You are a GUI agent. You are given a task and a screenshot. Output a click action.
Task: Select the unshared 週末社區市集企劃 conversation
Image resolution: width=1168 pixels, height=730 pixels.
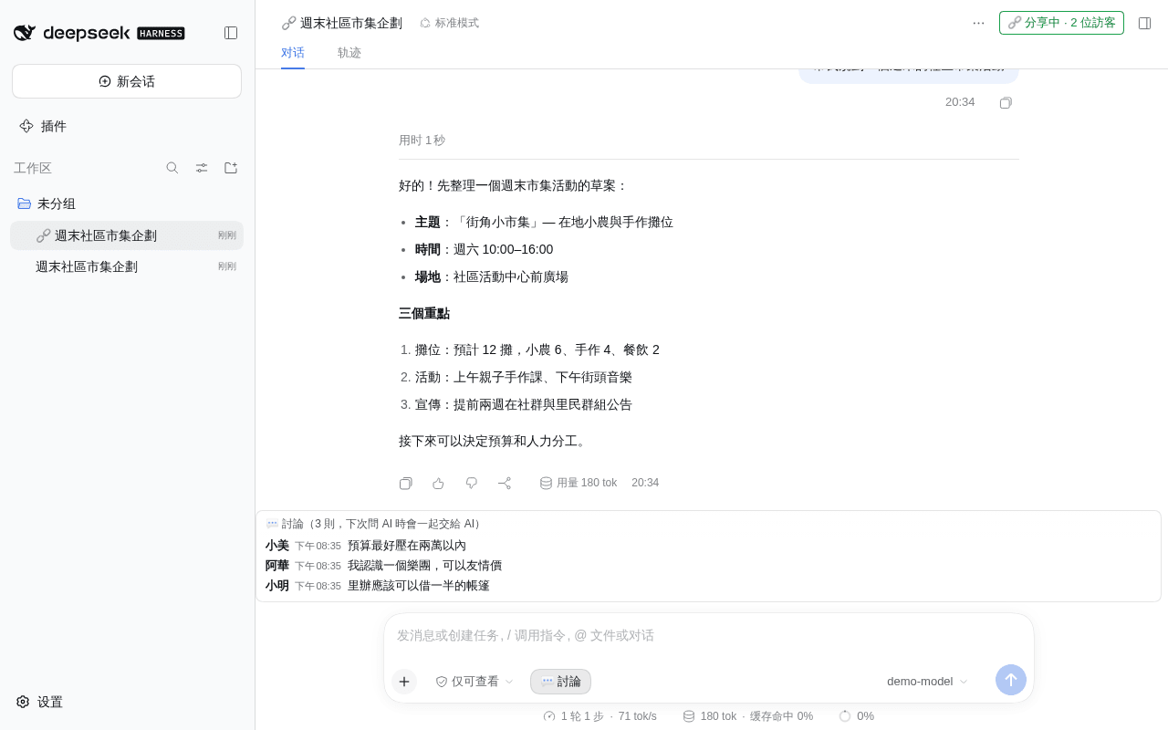(127, 266)
